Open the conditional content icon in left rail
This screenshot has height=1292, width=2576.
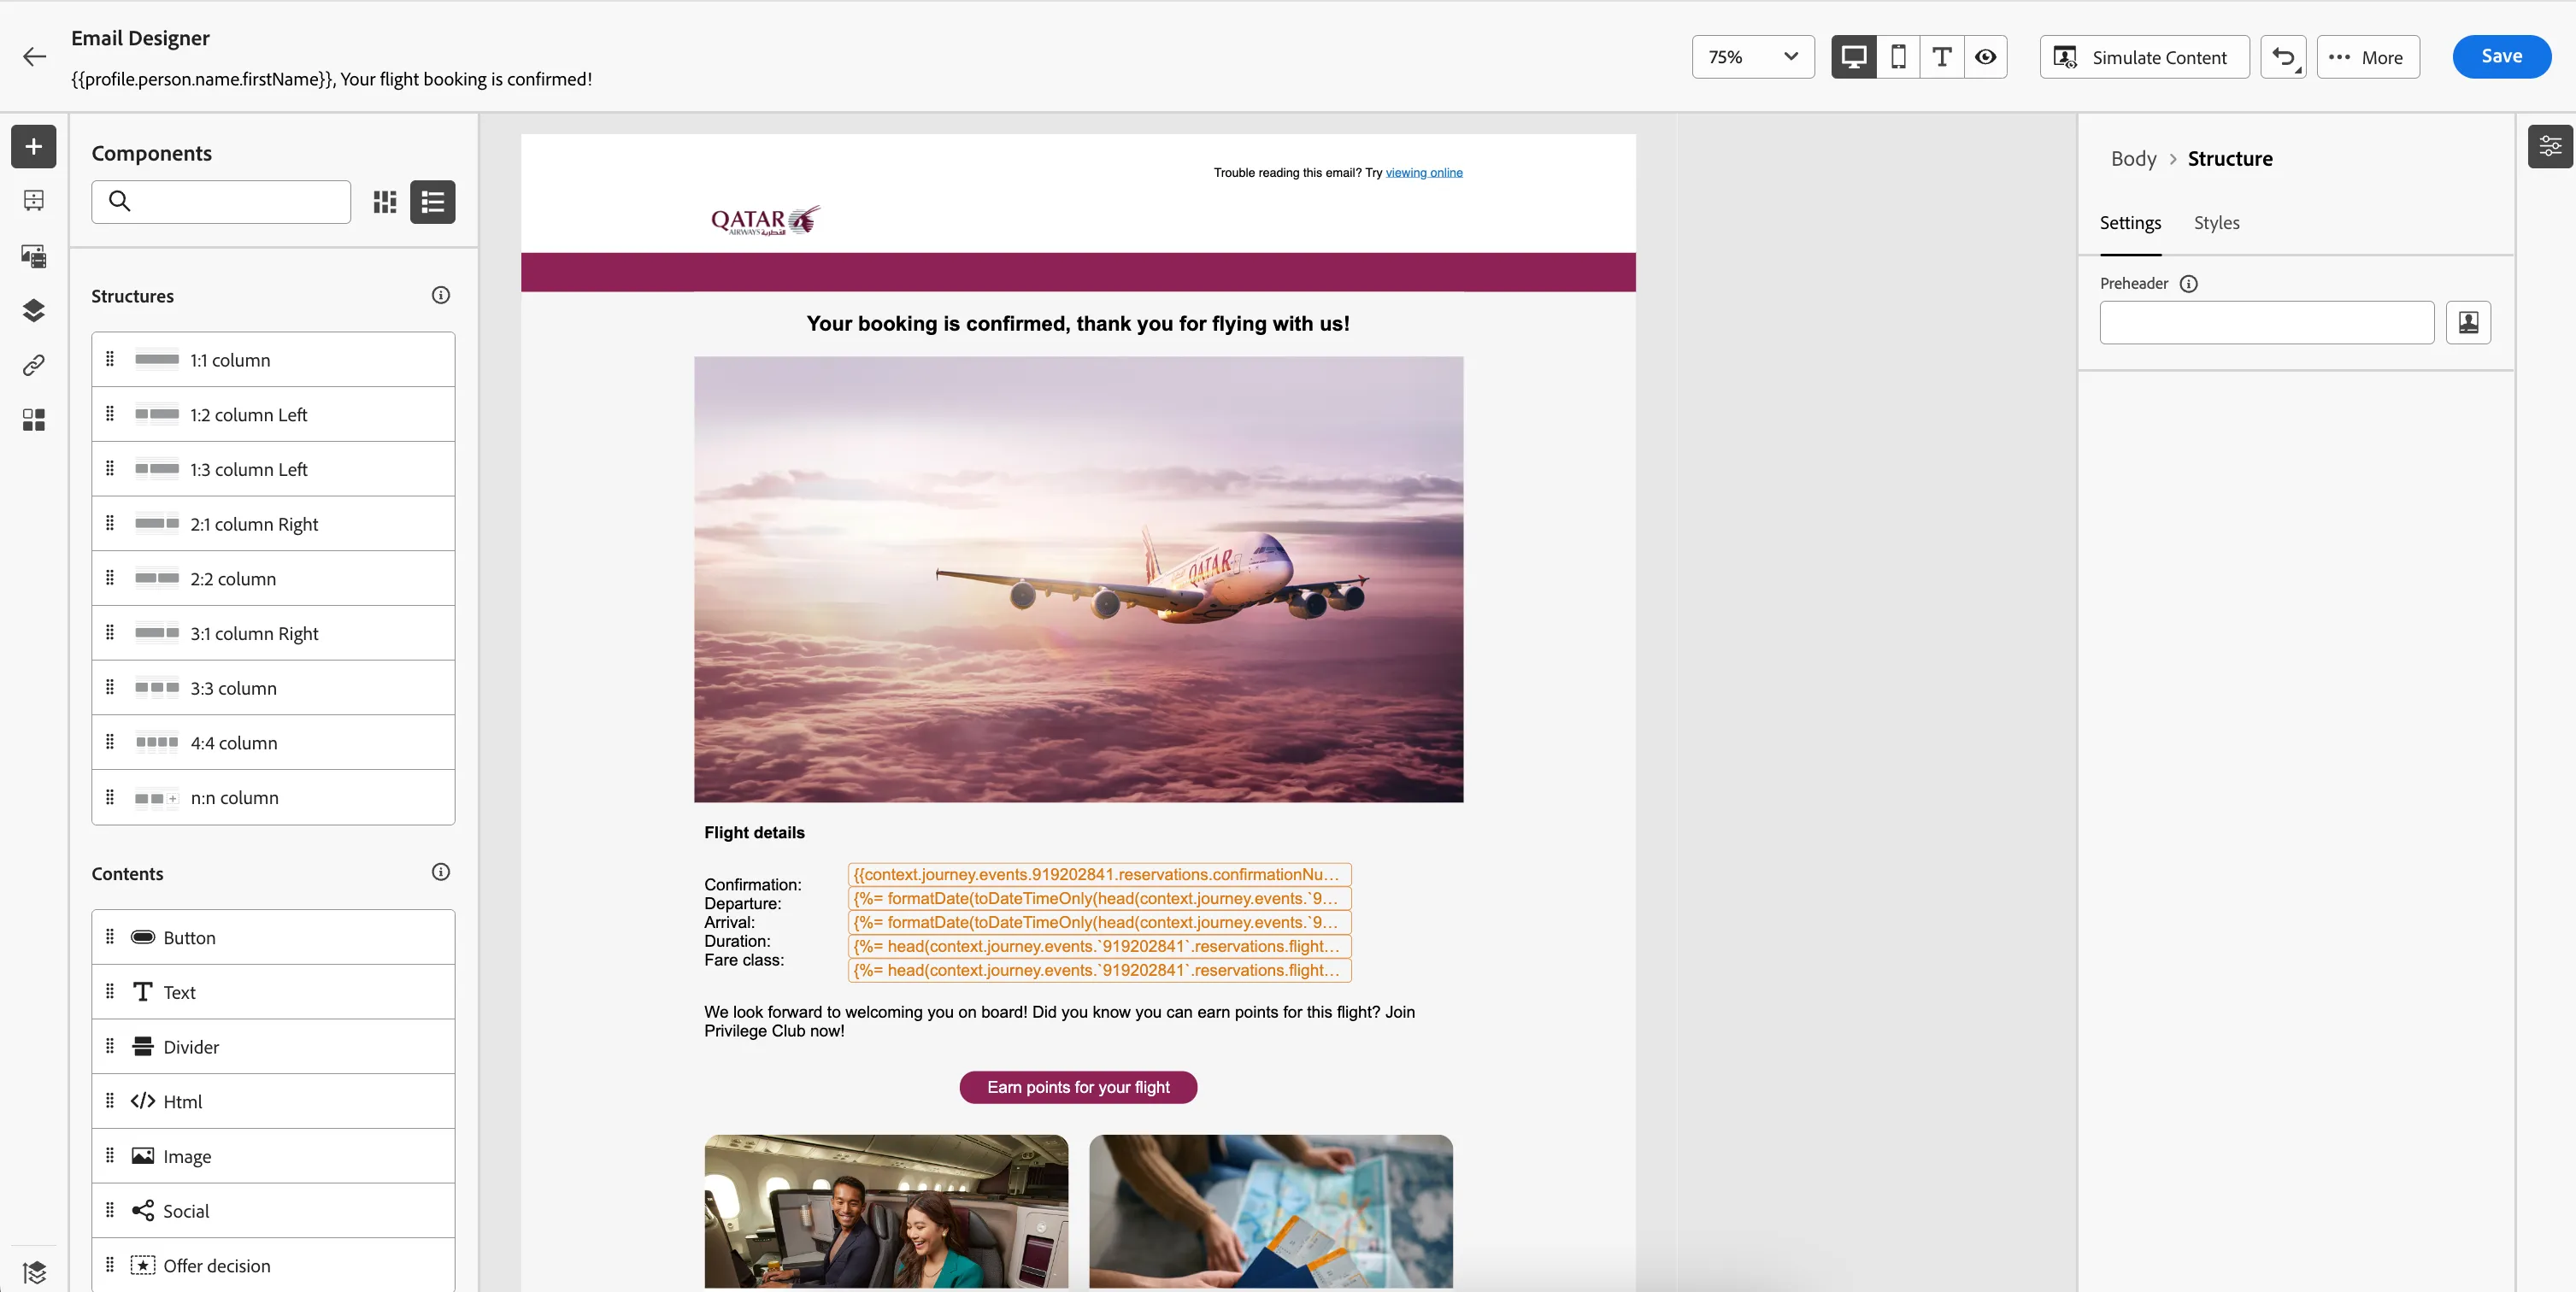[x=33, y=420]
